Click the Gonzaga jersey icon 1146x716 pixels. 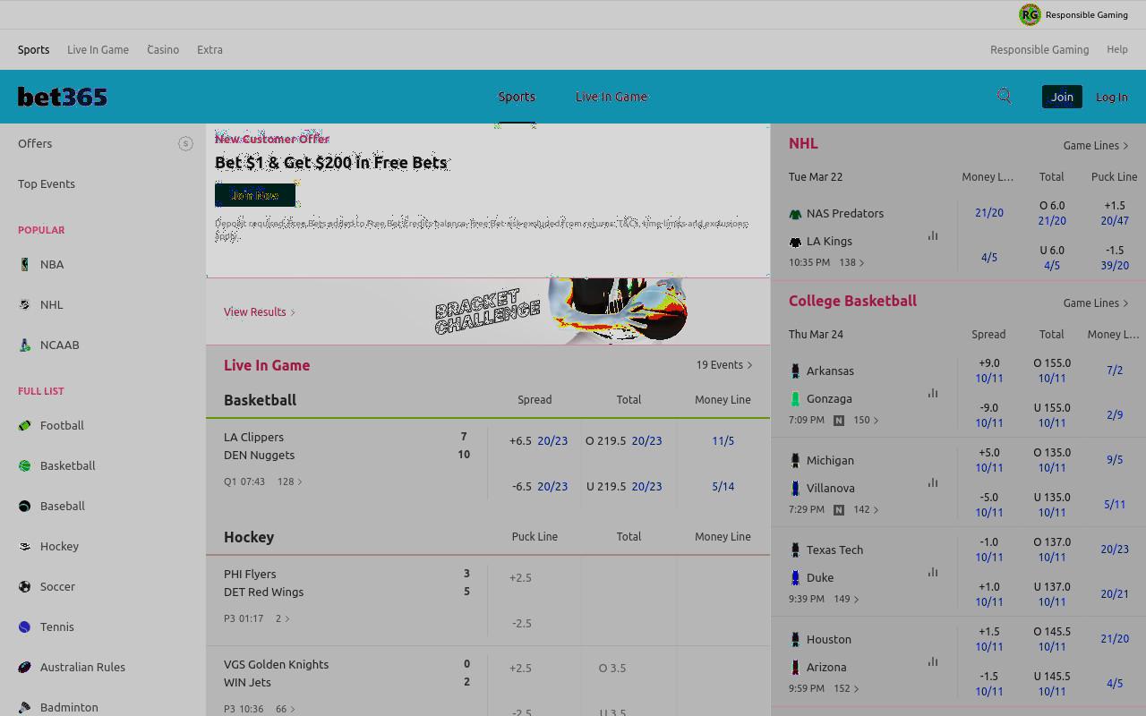click(x=795, y=398)
